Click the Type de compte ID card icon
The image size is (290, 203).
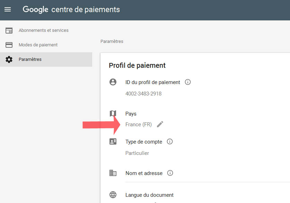pyautogui.click(x=113, y=141)
